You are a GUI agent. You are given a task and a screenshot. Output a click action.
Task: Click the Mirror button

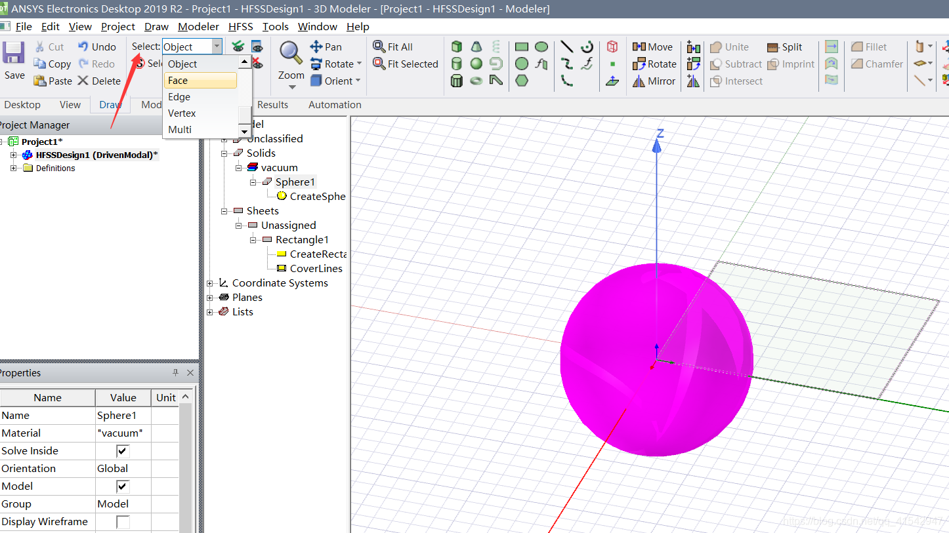(654, 81)
